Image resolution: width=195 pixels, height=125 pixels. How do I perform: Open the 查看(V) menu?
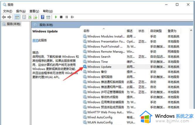(34, 11)
